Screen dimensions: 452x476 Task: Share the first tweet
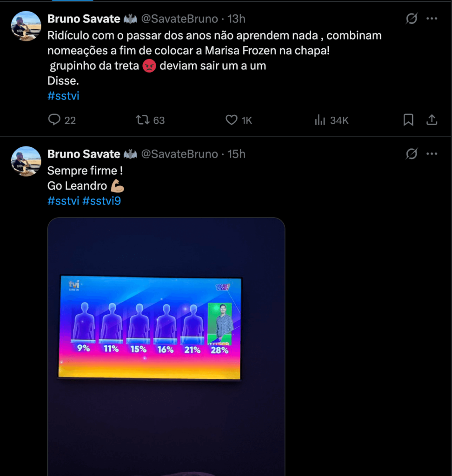432,120
